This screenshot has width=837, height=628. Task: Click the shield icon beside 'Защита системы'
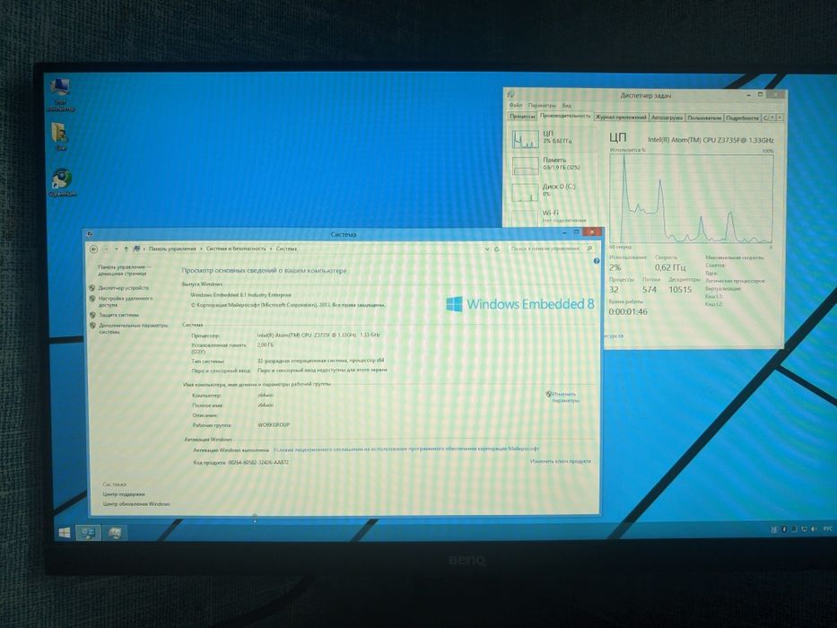click(92, 315)
